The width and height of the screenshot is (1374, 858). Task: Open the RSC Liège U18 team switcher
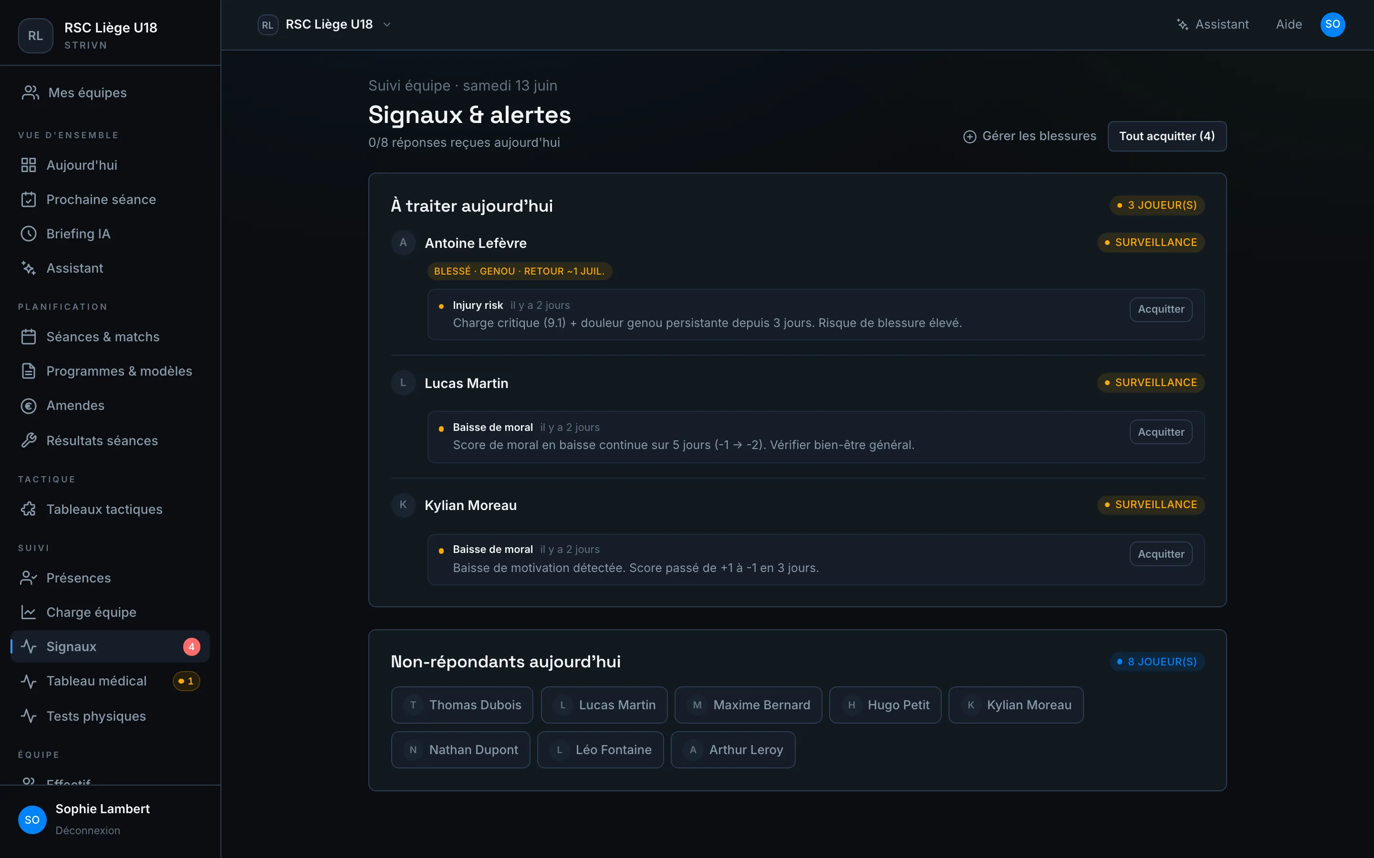pos(325,24)
